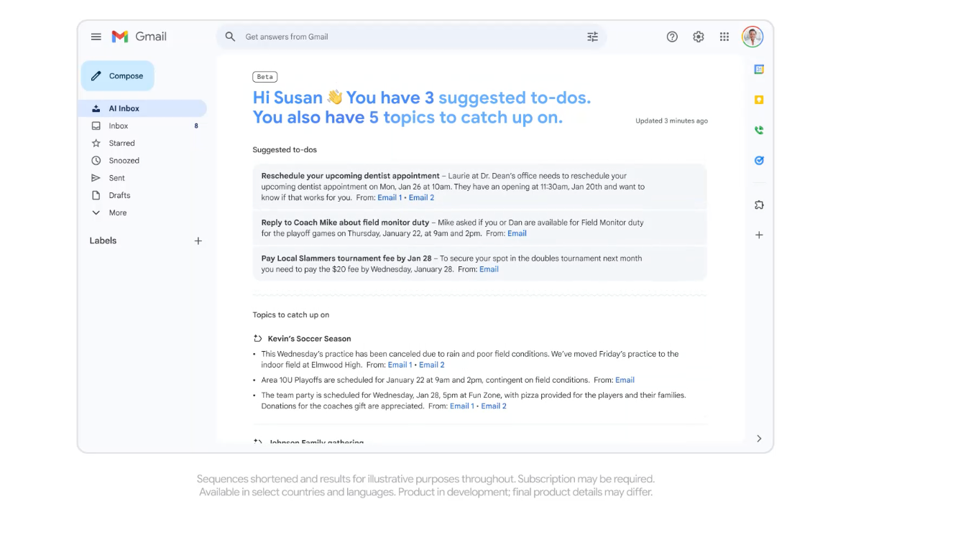This screenshot has height=547, width=953.
Task: Open Contacts side panel icon
Action: [759, 131]
